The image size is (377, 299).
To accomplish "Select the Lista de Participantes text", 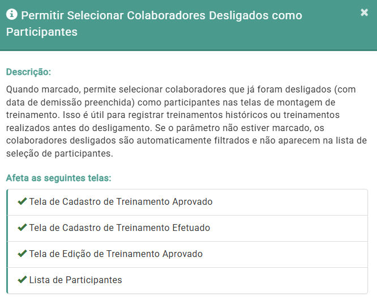I will [75, 280].
